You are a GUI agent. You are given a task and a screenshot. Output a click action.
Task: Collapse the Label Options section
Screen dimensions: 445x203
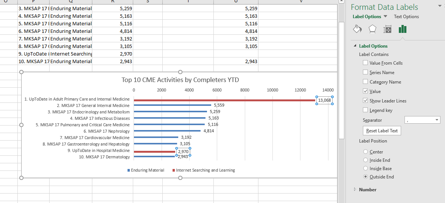point(355,46)
